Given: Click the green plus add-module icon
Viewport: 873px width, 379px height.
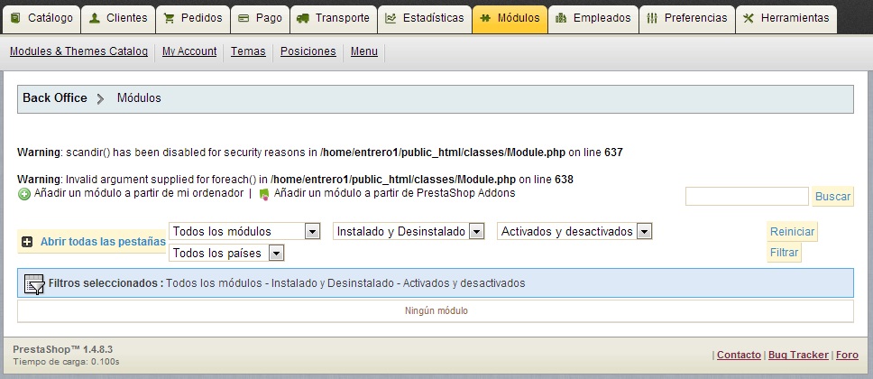Looking at the screenshot, I should [24, 195].
